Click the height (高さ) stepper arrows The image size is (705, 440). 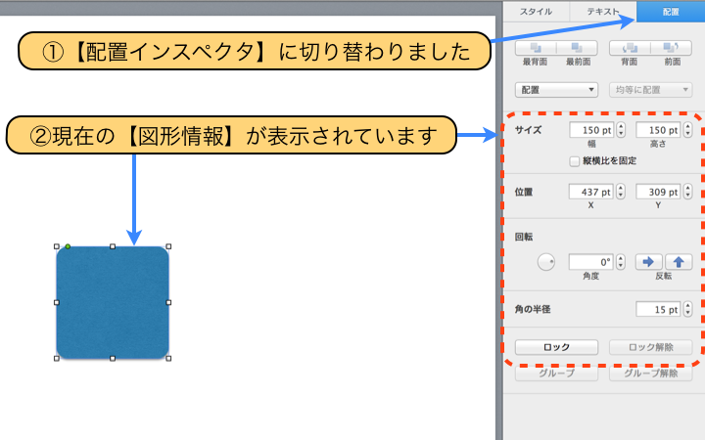[x=687, y=130]
